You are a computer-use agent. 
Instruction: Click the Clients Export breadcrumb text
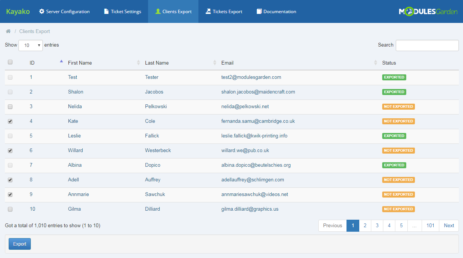click(x=35, y=32)
